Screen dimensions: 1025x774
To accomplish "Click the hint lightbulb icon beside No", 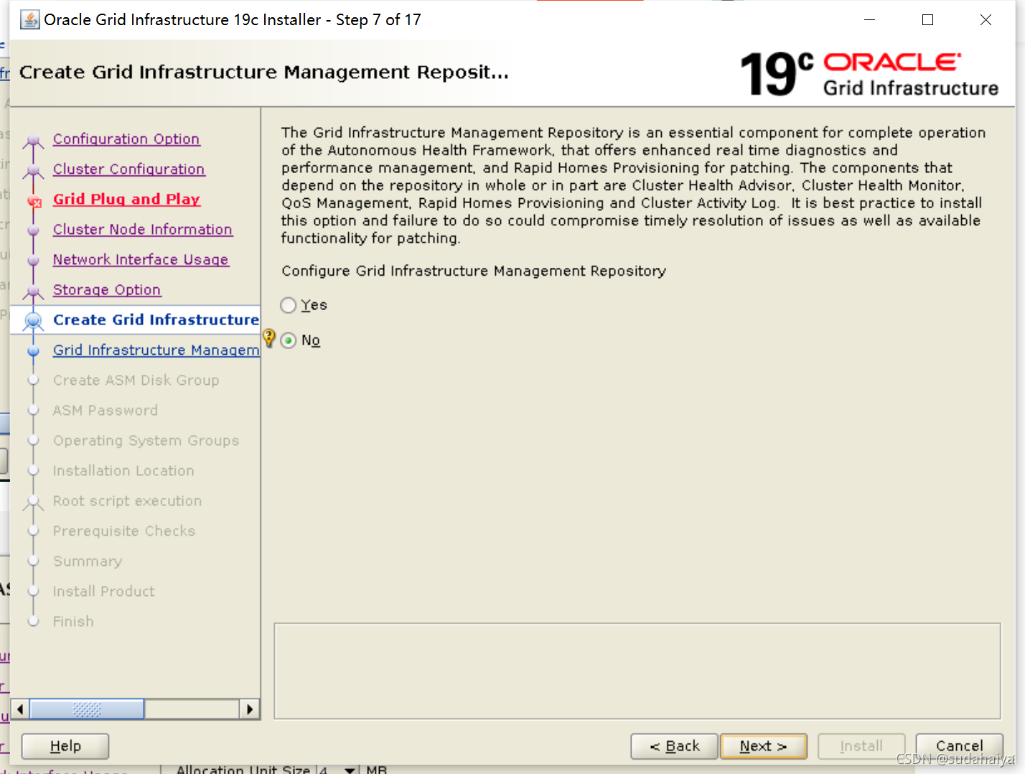I will 269,337.
